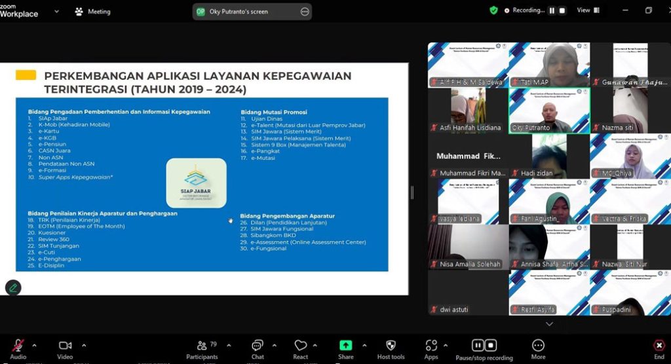Select Tati M.AP video tile
The width and height of the screenshot is (671, 364).
(x=550, y=65)
